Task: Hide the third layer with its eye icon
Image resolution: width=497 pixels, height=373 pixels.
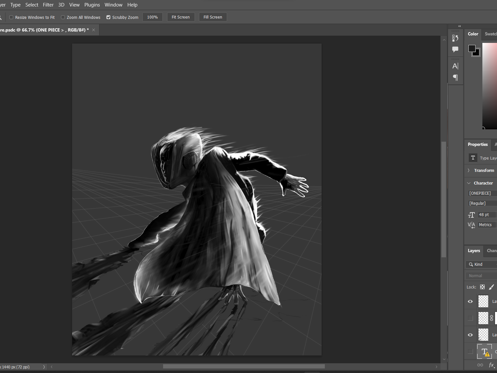Action: point(470,335)
